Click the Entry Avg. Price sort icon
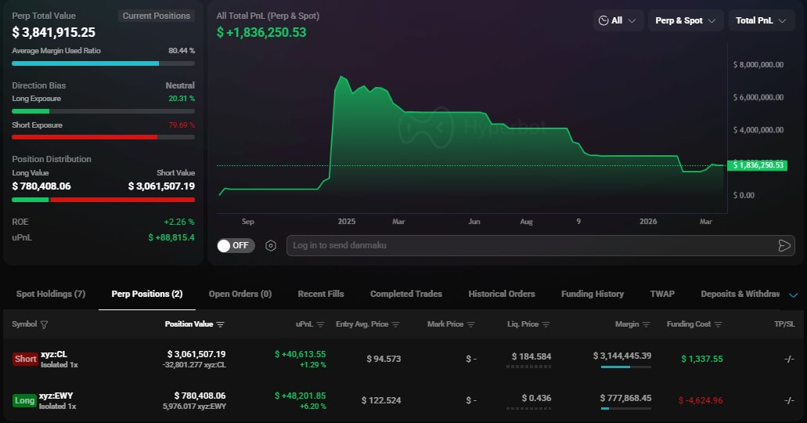Viewport: 807px width, 423px height. click(395, 324)
